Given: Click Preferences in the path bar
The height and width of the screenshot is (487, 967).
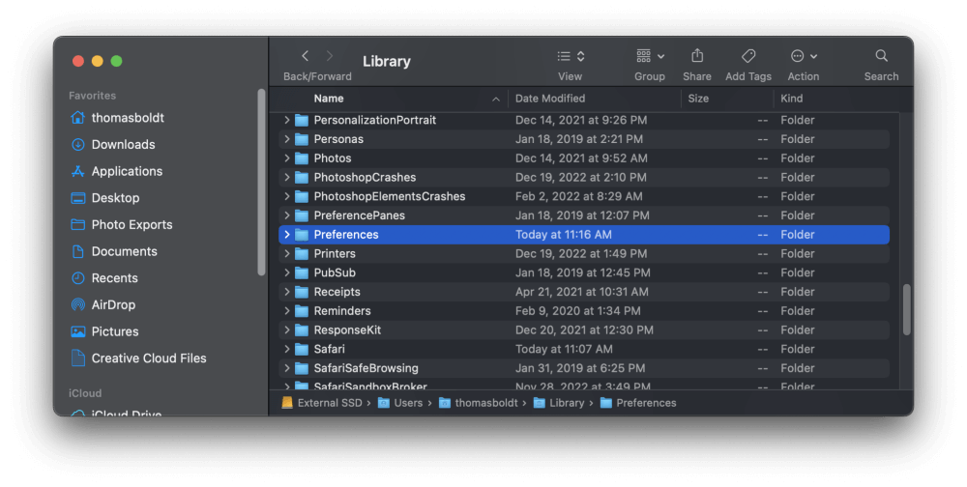Looking at the screenshot, I should pyautogui.click(x=638, y=403).
